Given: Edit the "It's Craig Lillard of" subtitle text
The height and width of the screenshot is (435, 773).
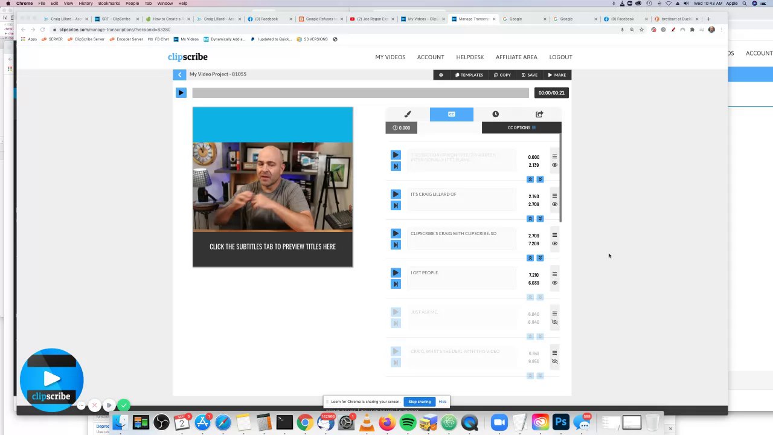Looking at the screenshot, I should [x=461, y=200].
